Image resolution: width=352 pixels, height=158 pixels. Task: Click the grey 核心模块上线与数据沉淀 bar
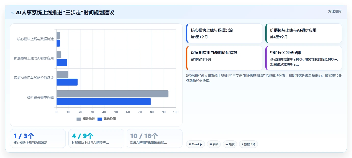coord(58,35)
